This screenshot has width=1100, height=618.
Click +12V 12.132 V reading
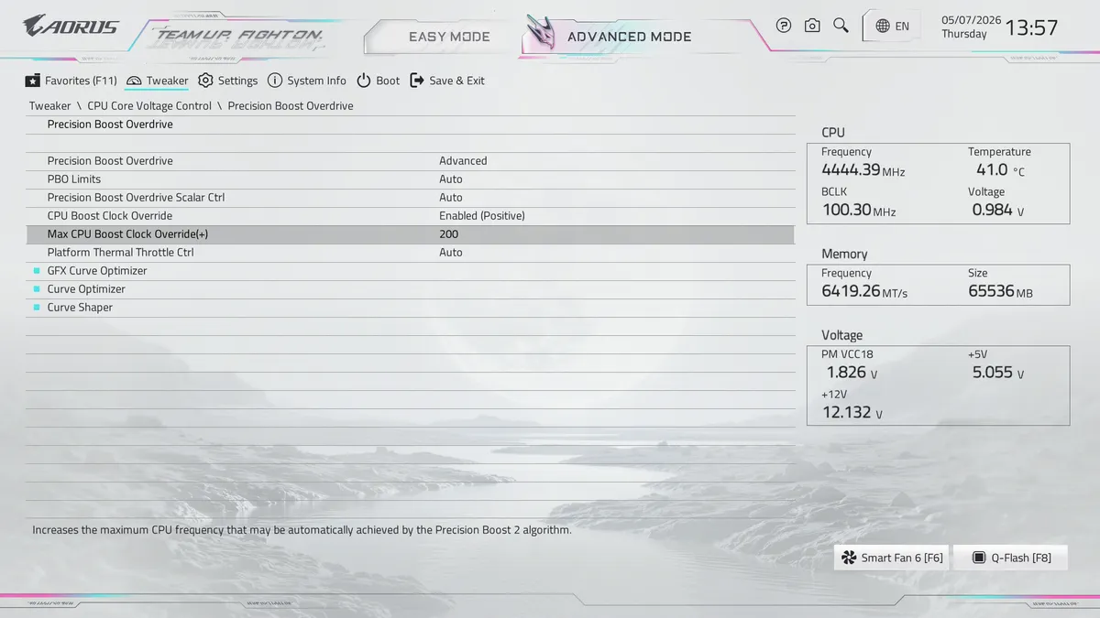click(852, 413)
